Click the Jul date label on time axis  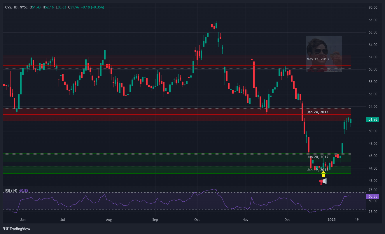coord(63,220)
